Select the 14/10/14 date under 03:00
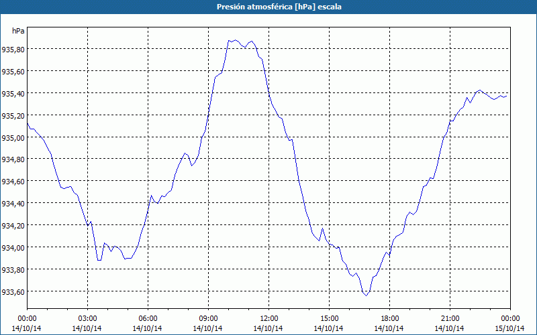The width and height of the screenshot is (537, 335). tap(87, 328)
